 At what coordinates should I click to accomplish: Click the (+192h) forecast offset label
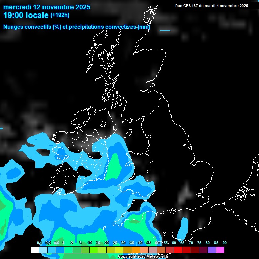click(x=60, y=15)
